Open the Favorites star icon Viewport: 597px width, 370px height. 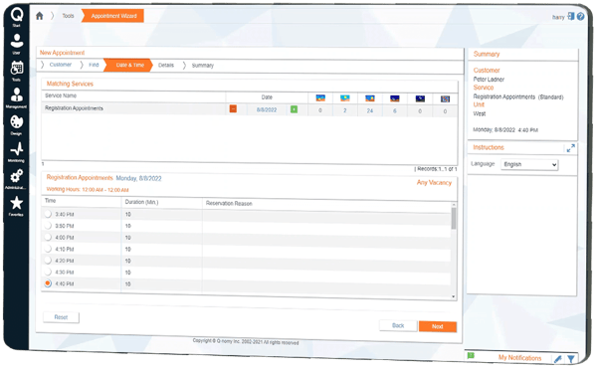[16, 206]
